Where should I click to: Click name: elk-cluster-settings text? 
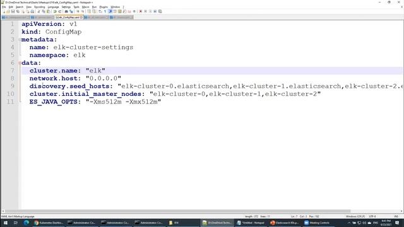click(81, 47)
